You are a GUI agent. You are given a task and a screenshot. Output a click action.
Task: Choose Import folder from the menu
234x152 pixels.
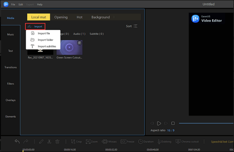(x=45, y=40)
